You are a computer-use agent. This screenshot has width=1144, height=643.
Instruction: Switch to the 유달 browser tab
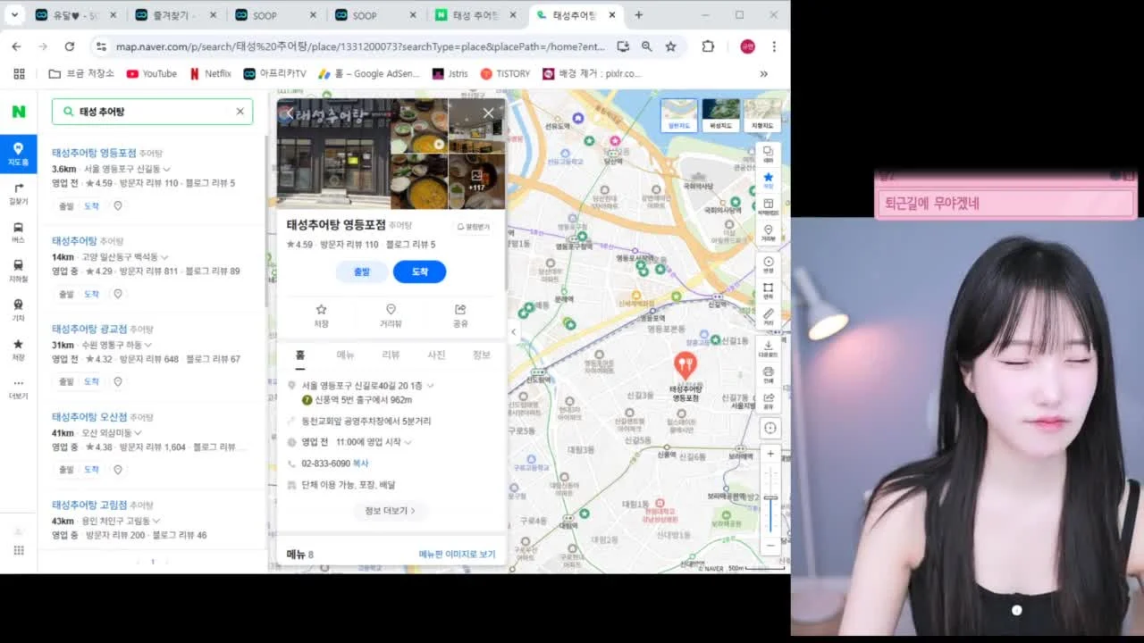(76, 15)
